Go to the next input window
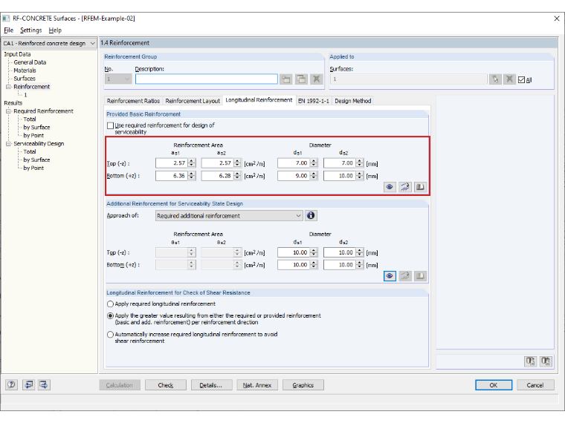The width and height of the screenshot is (565, 423). [x=44, y=384]
